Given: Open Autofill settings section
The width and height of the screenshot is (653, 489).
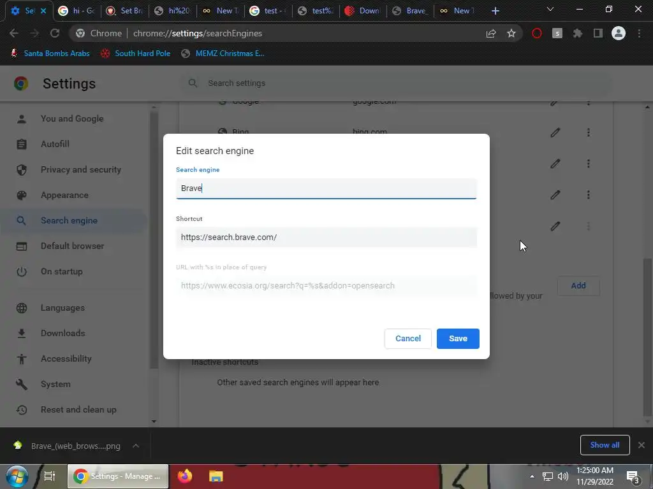Looking at the screenshot, I should [55, 144].
